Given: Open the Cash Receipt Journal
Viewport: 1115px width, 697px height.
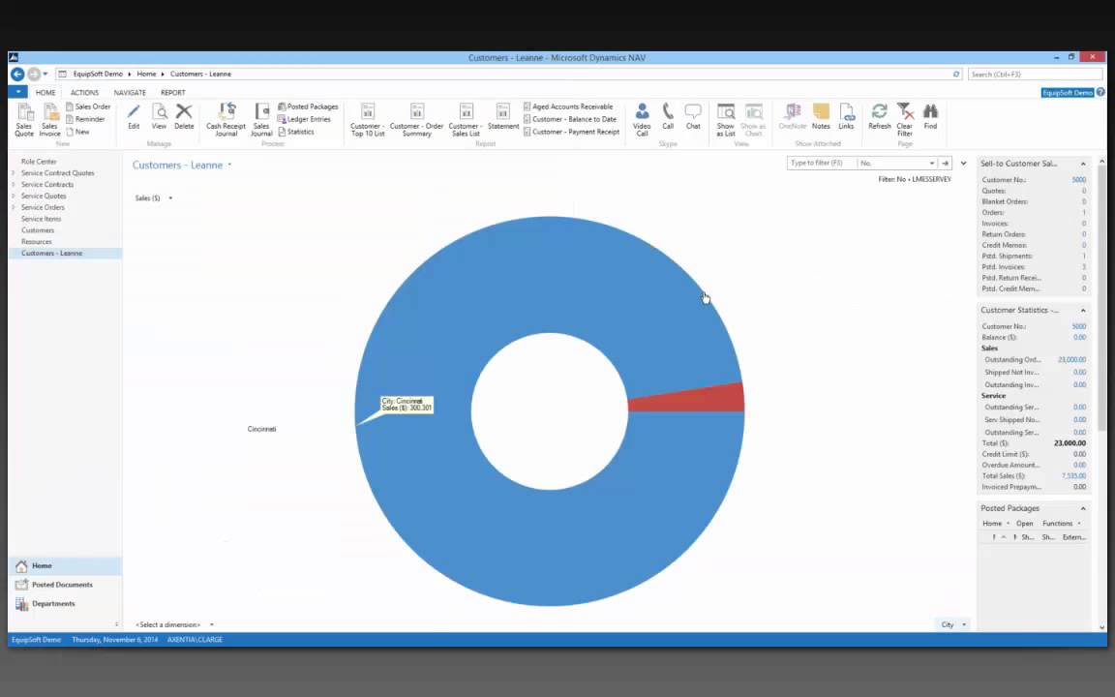Looking at the screenshot, I should [226, 119].
